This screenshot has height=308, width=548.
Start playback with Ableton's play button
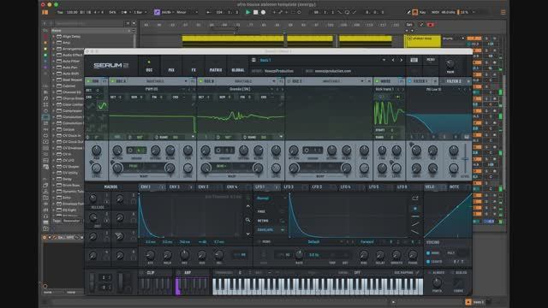click(247, 12)
